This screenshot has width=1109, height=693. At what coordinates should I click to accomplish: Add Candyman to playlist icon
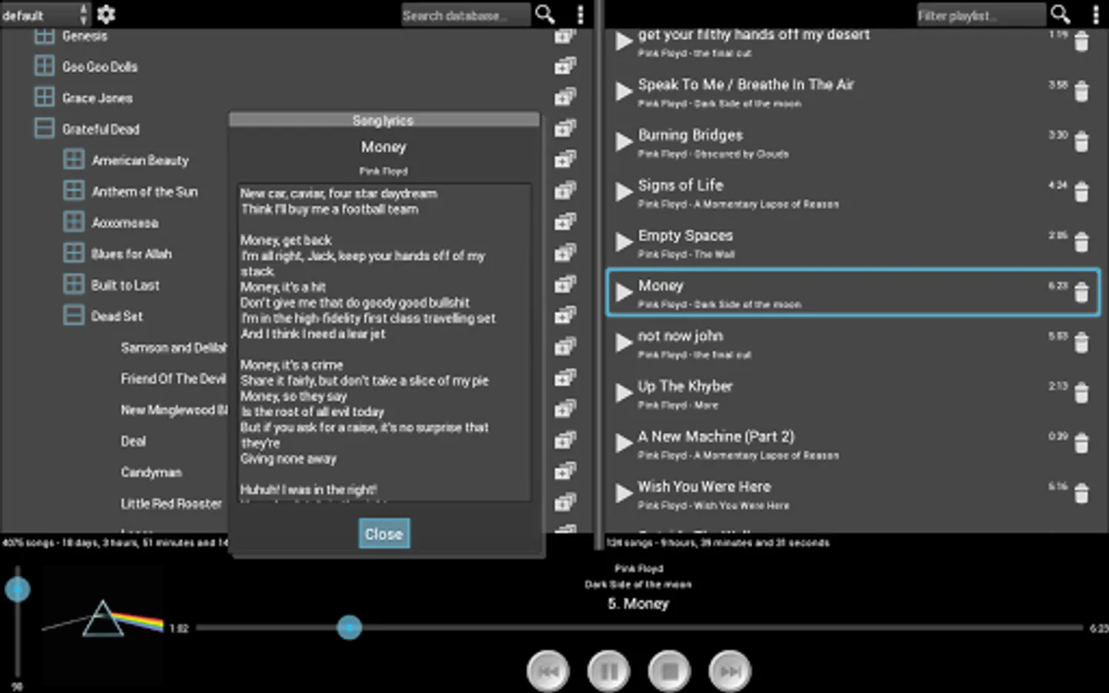point(565,471)
